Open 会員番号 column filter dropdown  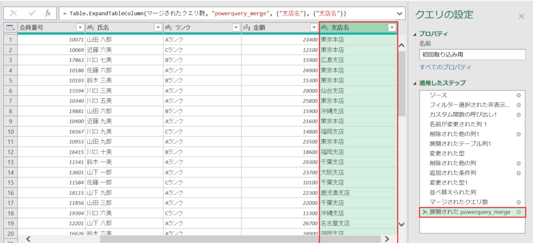80,28
